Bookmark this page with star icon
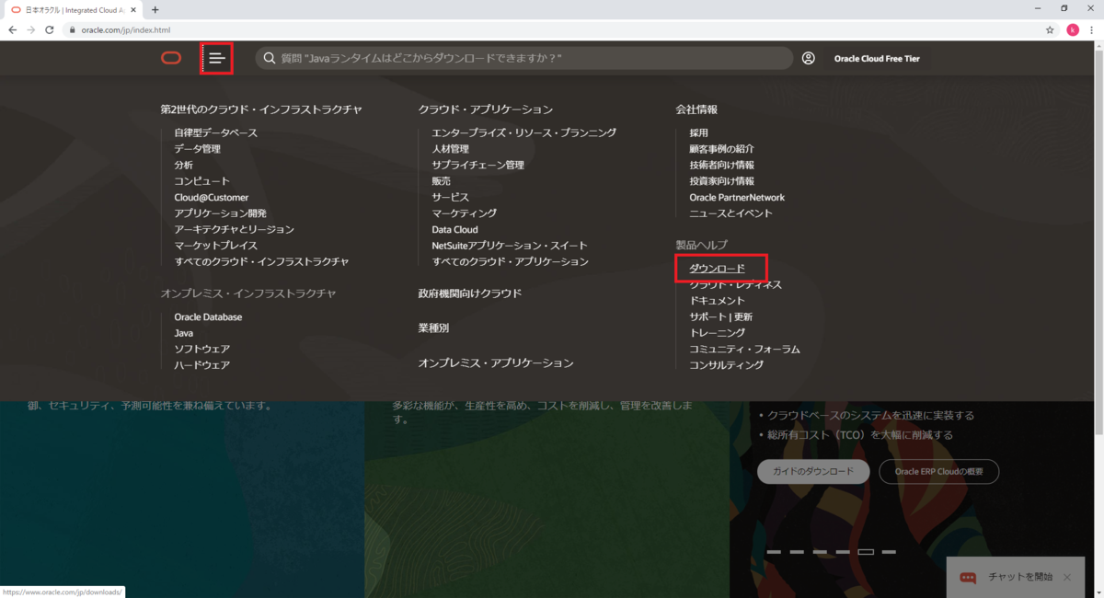This screenshot has height=598, width=1104. (x=1050, y=29)
